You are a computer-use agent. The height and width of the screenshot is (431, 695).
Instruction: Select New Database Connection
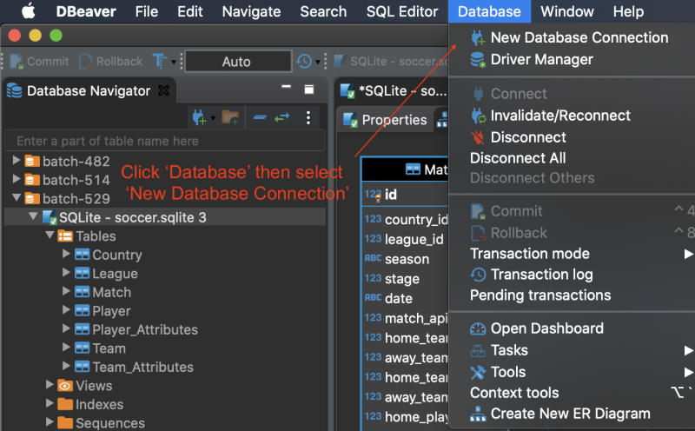click(572, 37)
